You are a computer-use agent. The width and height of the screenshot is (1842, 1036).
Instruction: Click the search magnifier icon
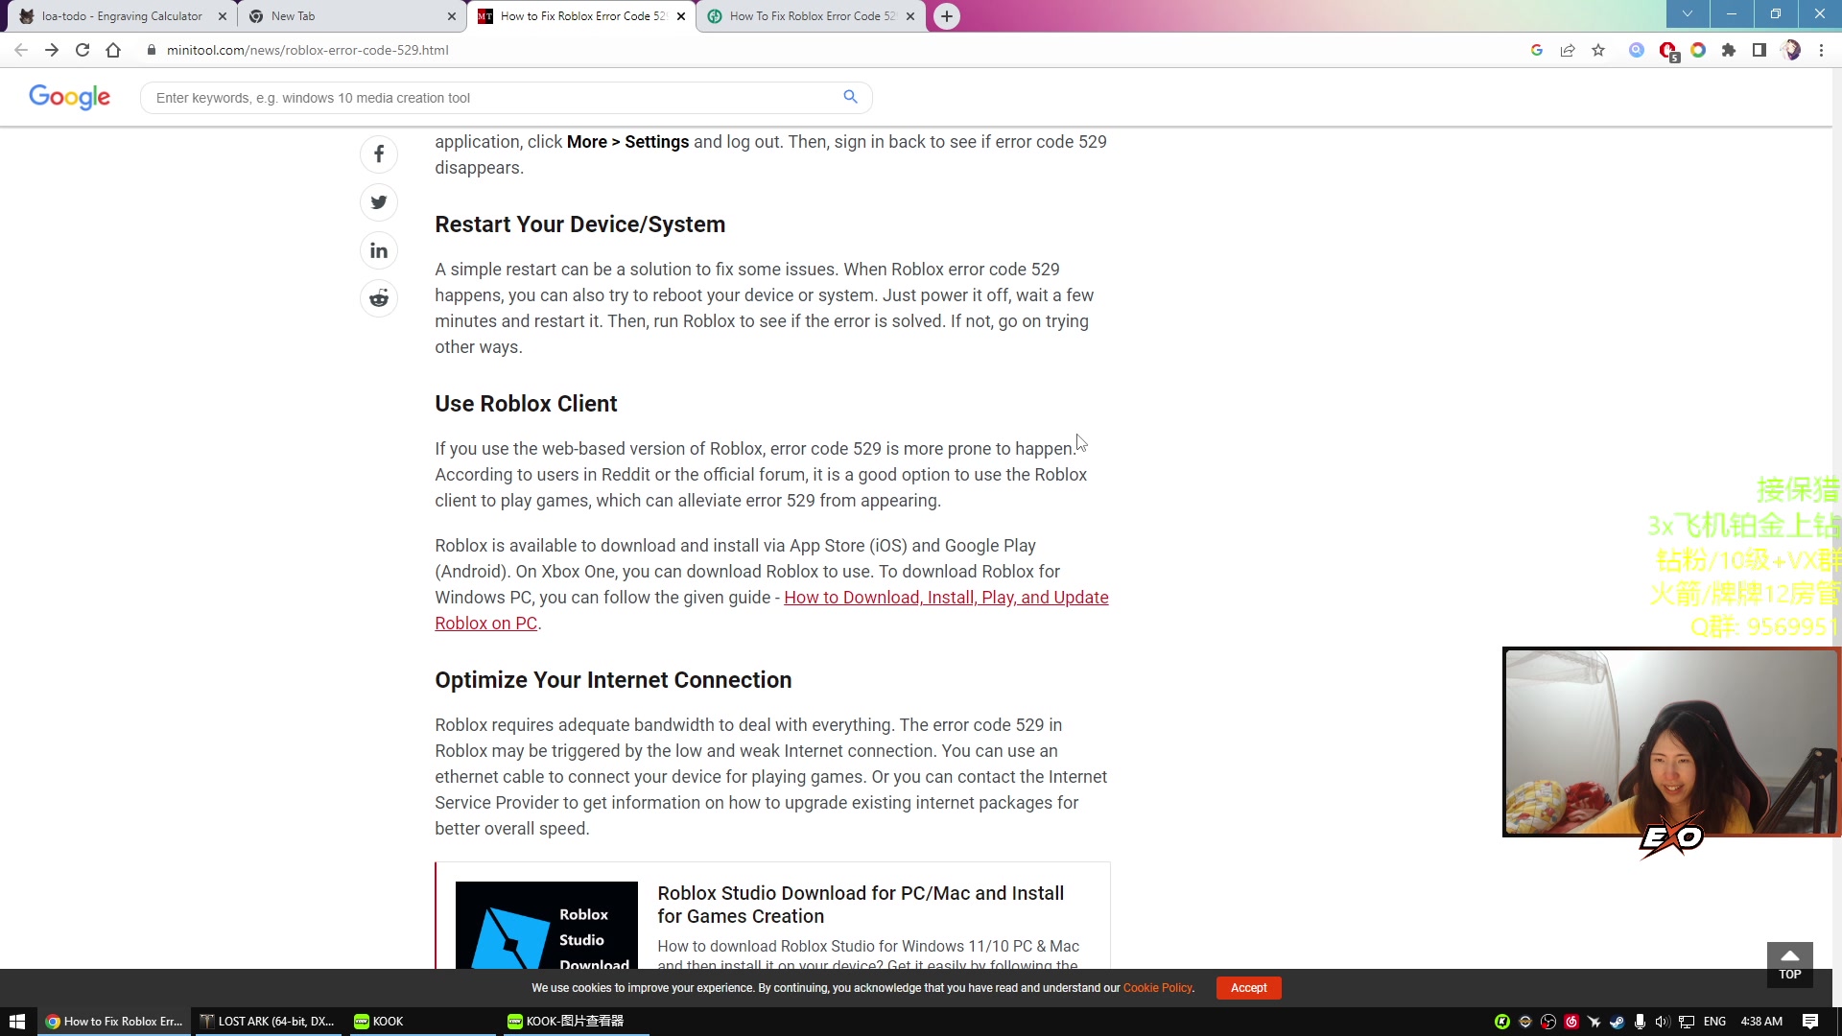[850, 97]
